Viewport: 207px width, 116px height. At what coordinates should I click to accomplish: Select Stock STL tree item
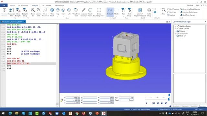click(x=183, y=36)
